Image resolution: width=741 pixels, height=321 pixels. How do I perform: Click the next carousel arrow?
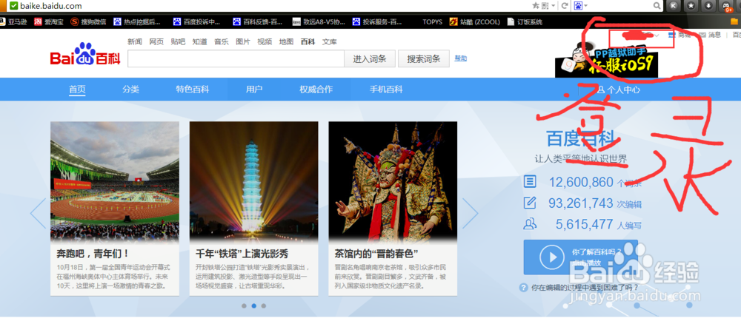(470, 214)
